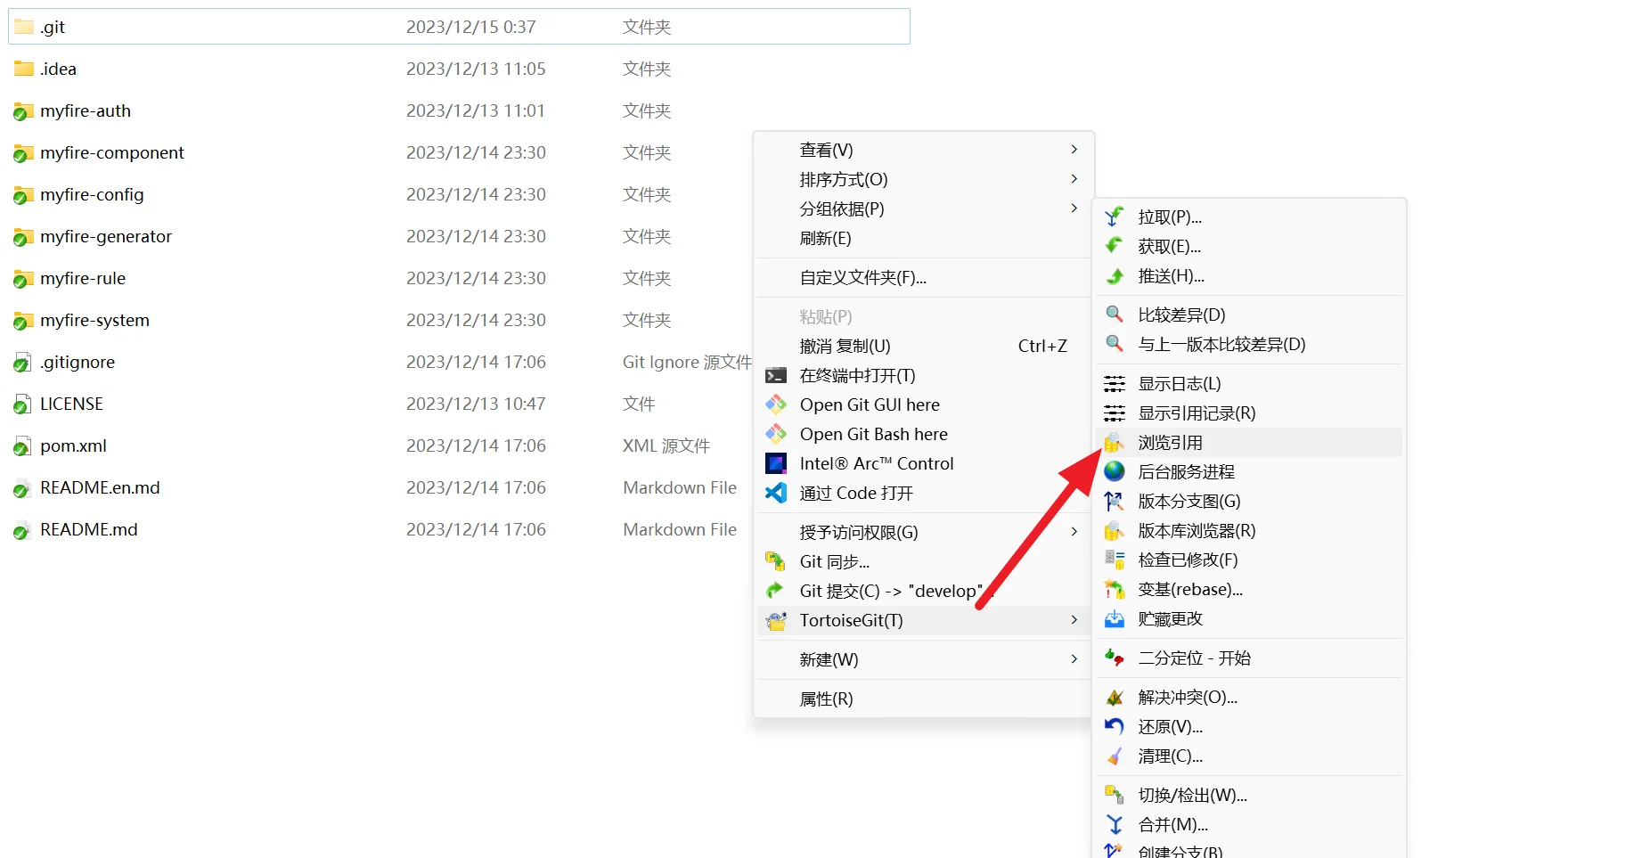Select 浏览引用 in the TortoiseGit submenu
Image resolution: width=1650 pixels, height=858 pixels.
point(1170,443)
